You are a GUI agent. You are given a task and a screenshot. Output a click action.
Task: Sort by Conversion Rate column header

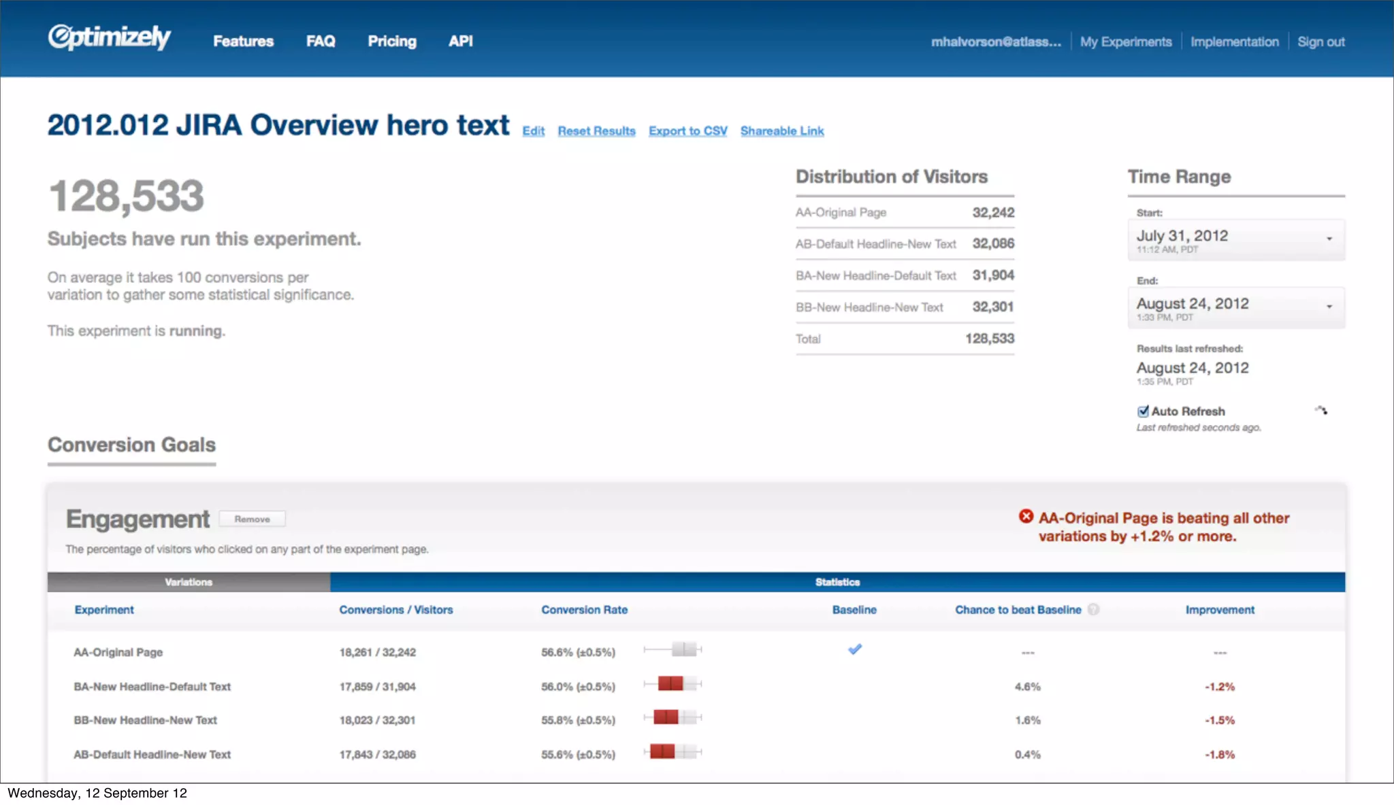(584, 610)
